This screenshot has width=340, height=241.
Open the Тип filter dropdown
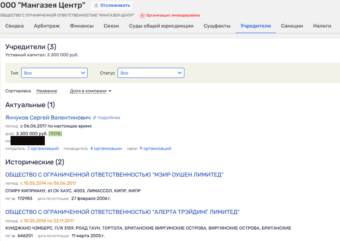point(54,73)
